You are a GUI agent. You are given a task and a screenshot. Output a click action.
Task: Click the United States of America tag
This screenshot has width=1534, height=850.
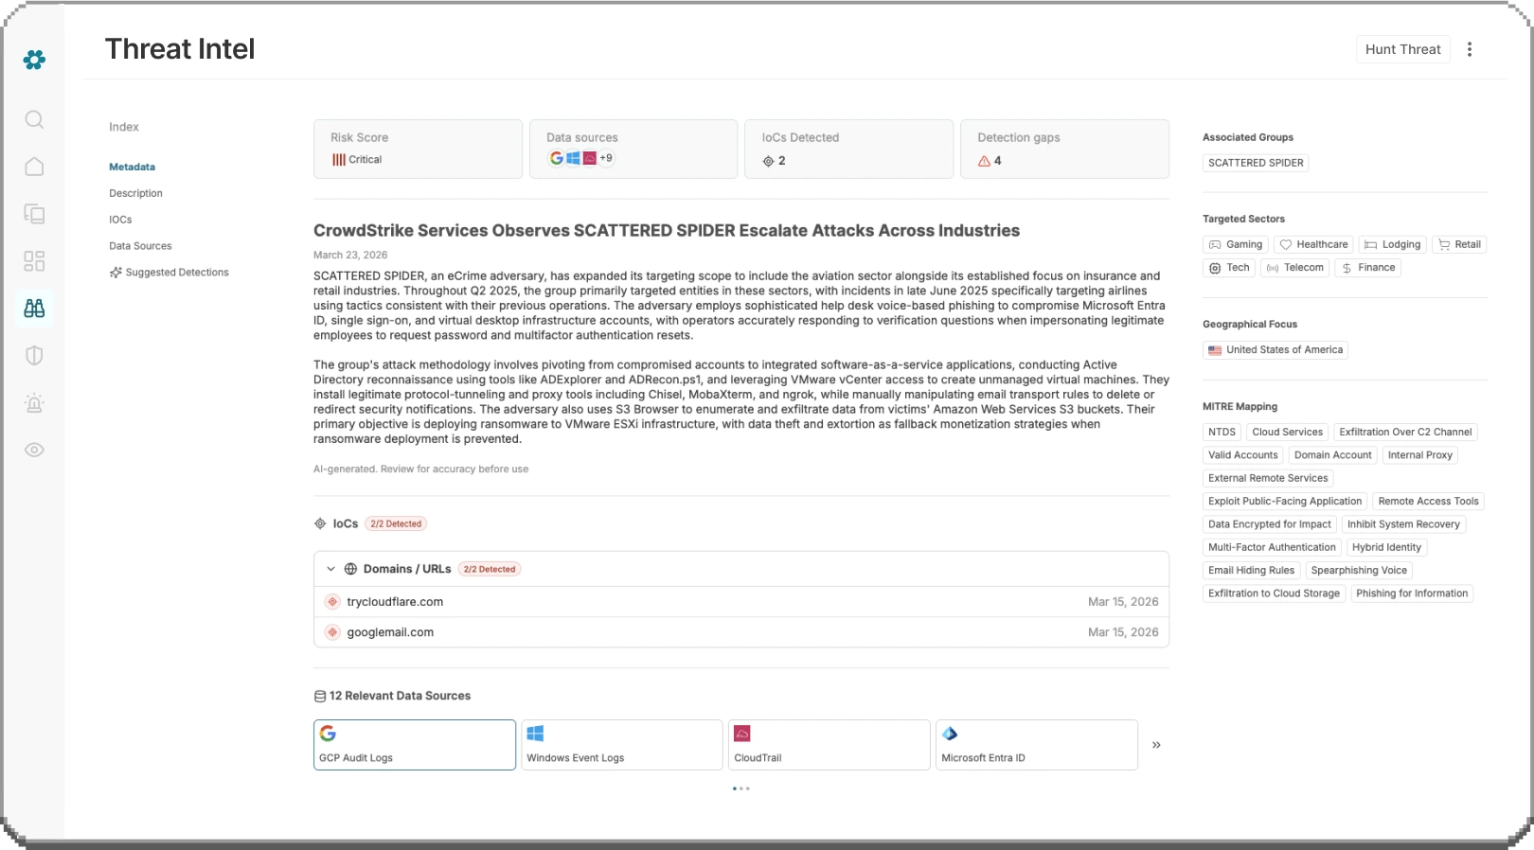point(1275,350)
